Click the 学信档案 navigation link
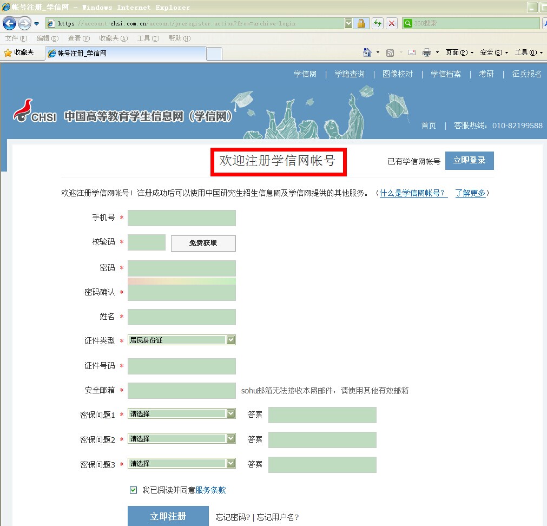 [446, 74]
